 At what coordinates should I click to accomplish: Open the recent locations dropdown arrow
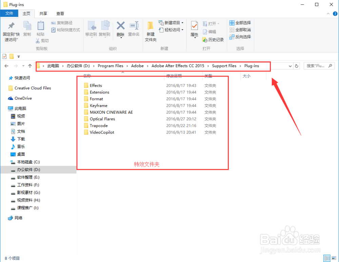(23, 66)
